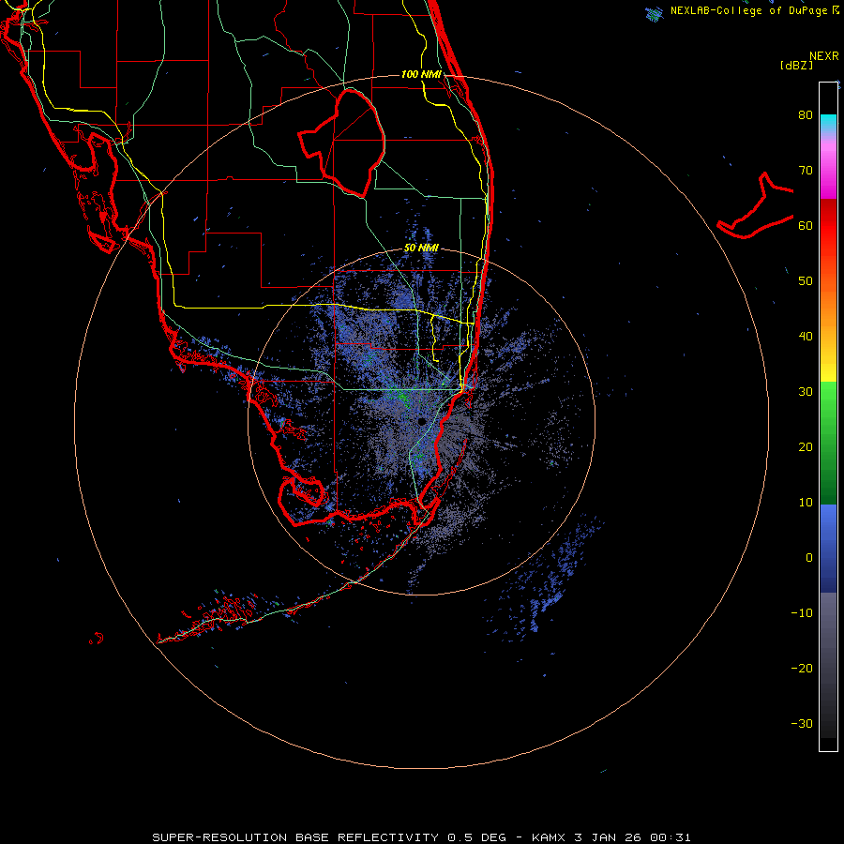Select the 20 dBZ scale label

pos(806,447)
